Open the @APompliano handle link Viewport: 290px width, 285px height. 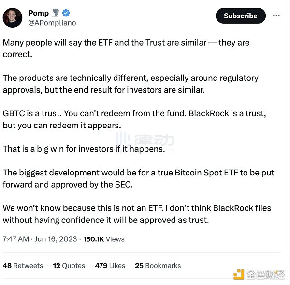click(x=52, y=23)
